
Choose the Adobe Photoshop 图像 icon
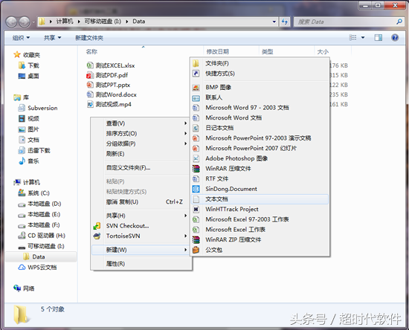(196, 158)
